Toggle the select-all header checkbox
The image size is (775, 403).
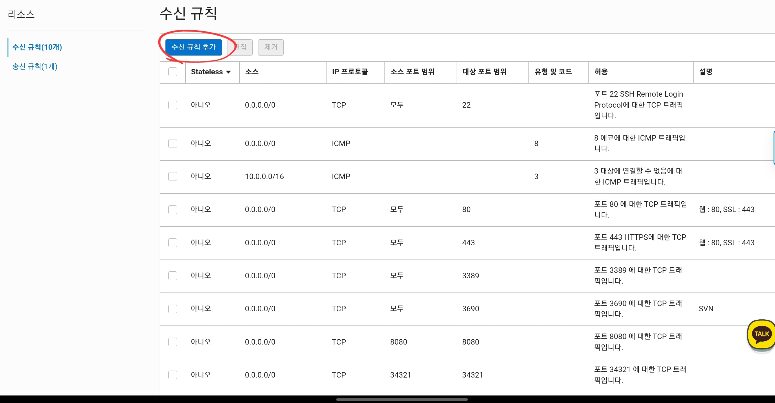tap(172, 72)
